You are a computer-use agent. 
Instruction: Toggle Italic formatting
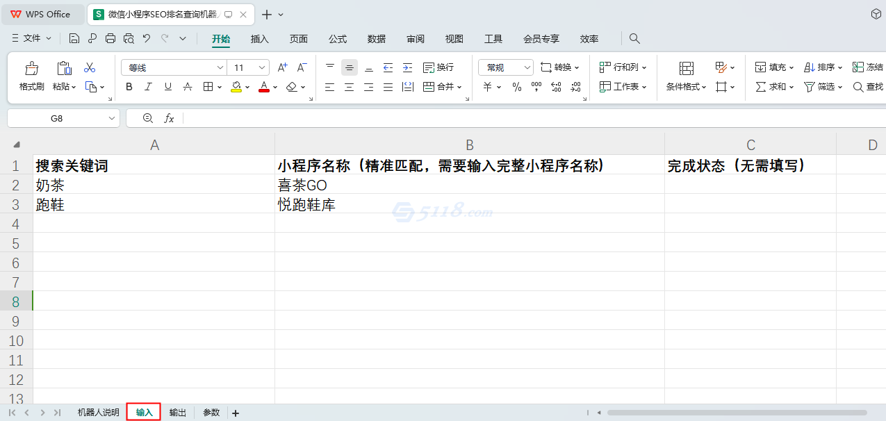point(148,87)
